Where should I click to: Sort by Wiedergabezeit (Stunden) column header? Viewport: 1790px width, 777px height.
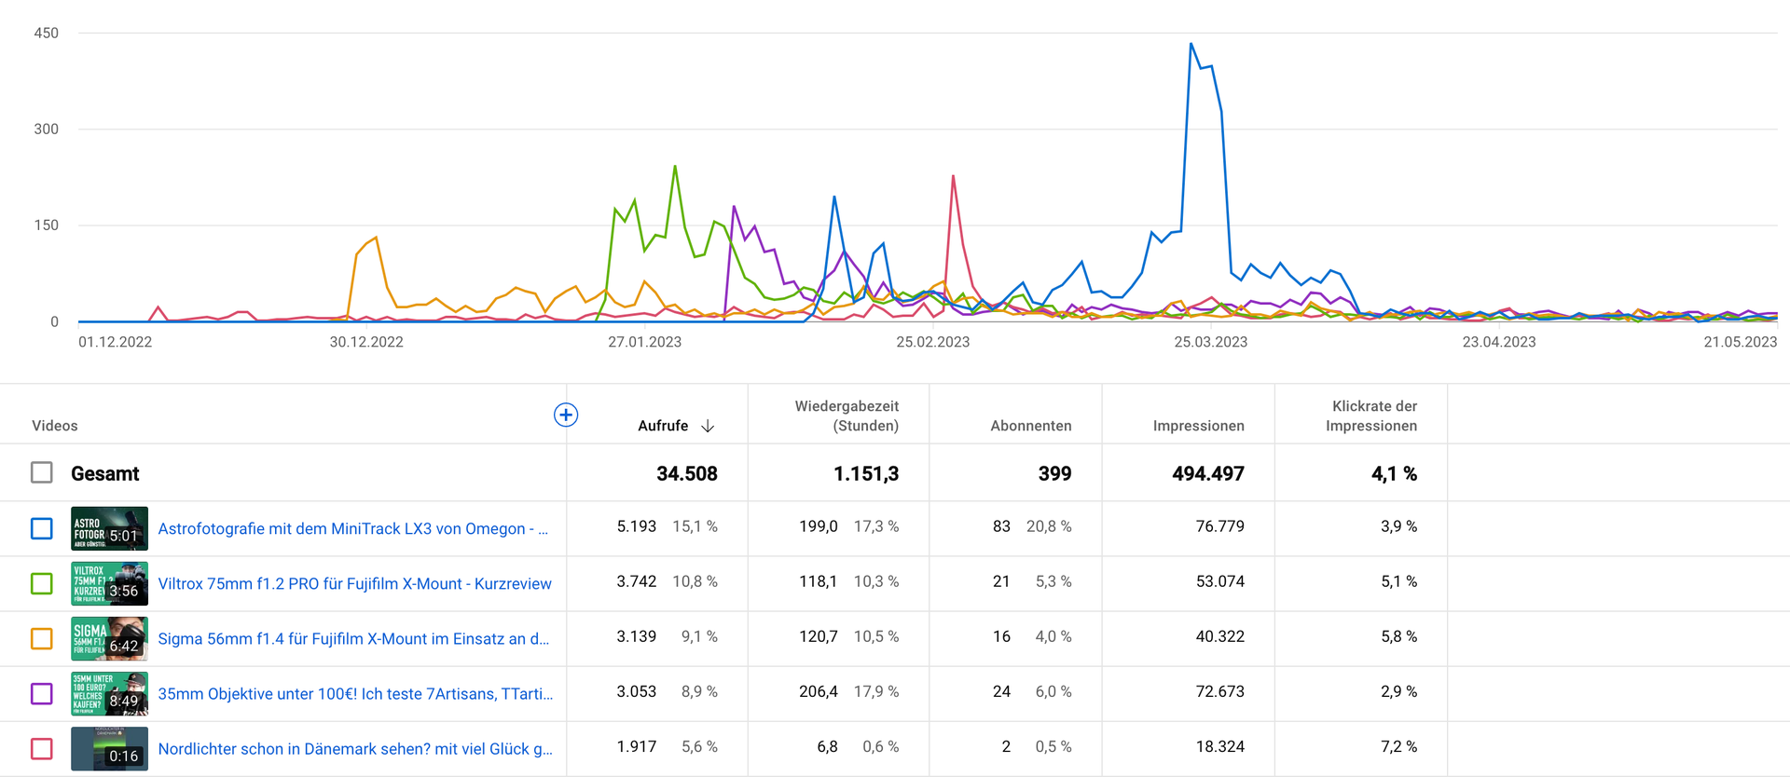[846, 416]
